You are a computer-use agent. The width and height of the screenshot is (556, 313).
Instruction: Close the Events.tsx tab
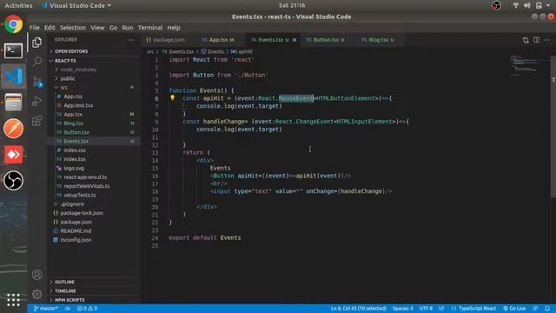[295, 40]
